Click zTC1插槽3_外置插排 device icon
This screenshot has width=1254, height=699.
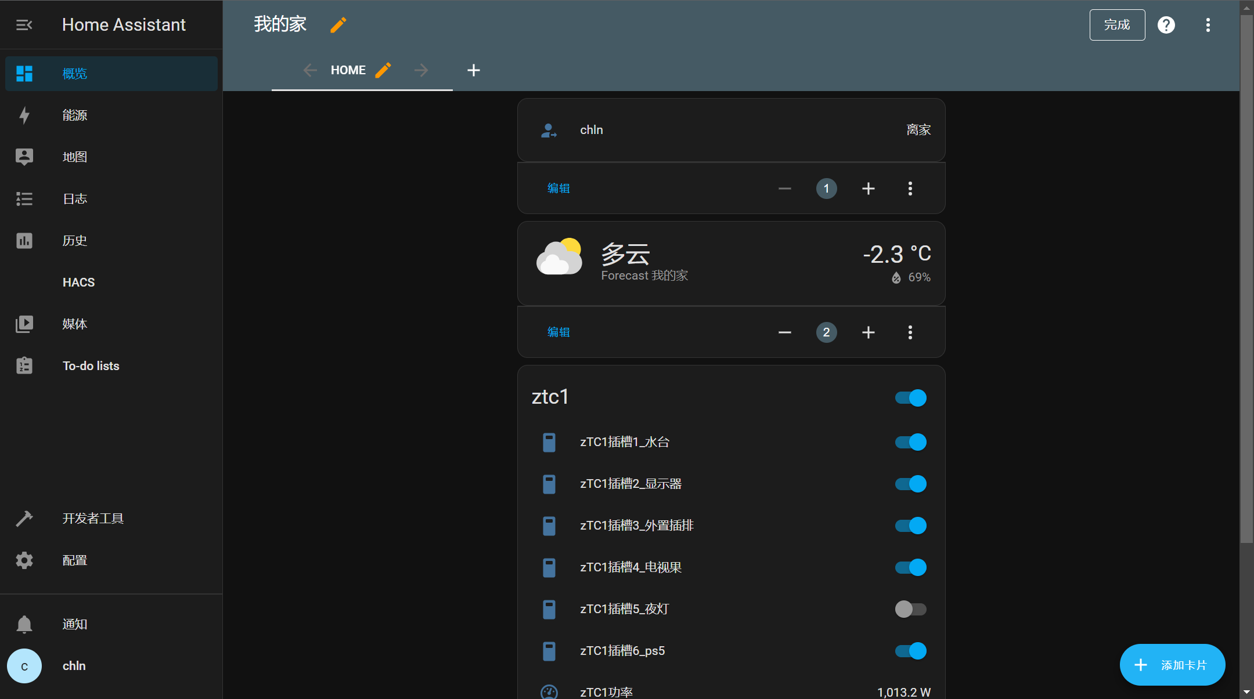click(549, 526)
